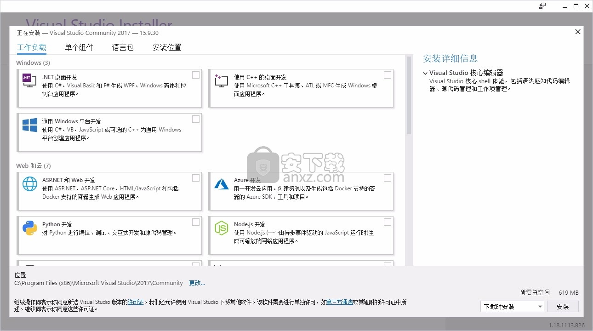
Task: Collapse the Visual Studio 核心编辑器 details
Action: pyautogui.click(x=425, y=73)
